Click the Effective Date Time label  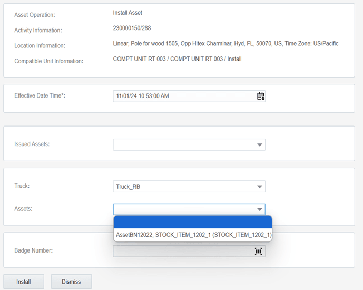tap(40, 95)
